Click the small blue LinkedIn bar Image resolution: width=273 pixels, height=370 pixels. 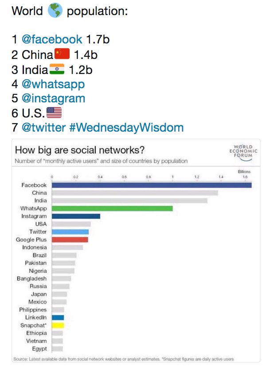(58, 318)
